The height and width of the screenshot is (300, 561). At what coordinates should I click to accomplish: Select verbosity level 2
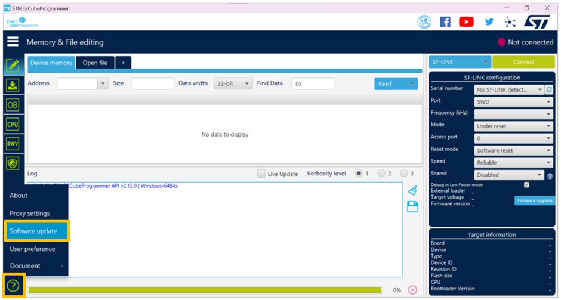tap(381, 174)
